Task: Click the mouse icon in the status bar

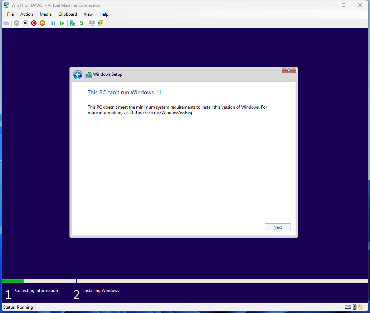Action: pyautogui.click(x=354, y=307)
